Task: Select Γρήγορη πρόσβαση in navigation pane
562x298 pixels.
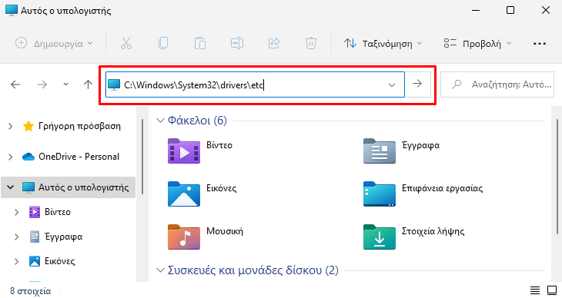Action: click(x=79, y=126)
